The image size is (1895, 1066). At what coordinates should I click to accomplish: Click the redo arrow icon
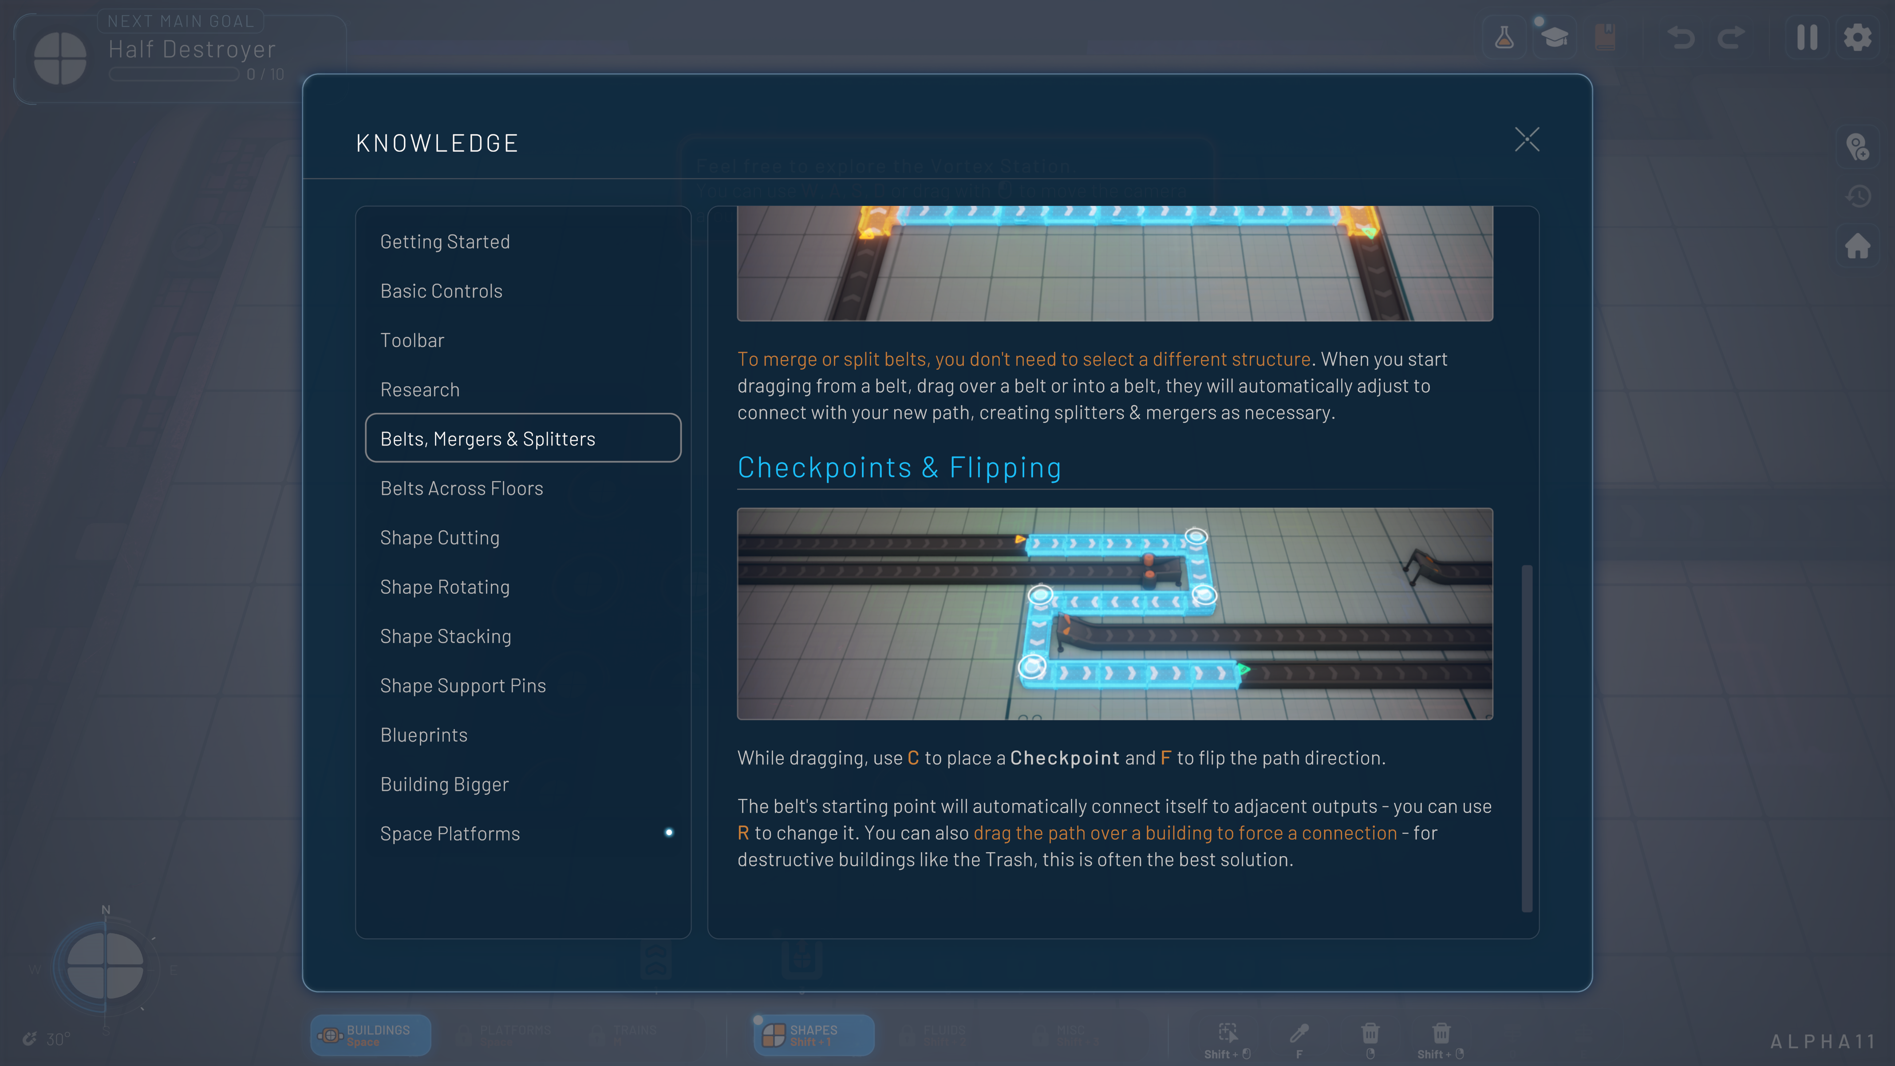click(1731, 38)
